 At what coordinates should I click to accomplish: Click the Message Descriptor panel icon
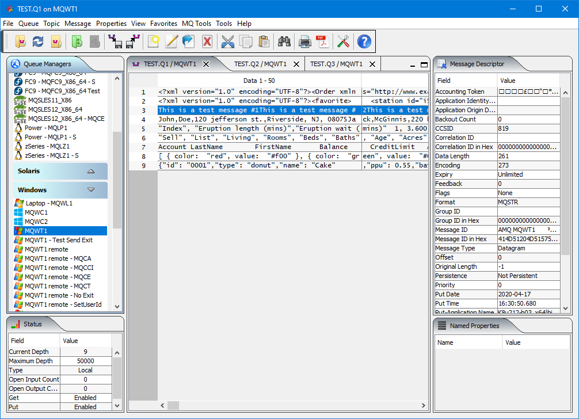click(x=441, y=64)
